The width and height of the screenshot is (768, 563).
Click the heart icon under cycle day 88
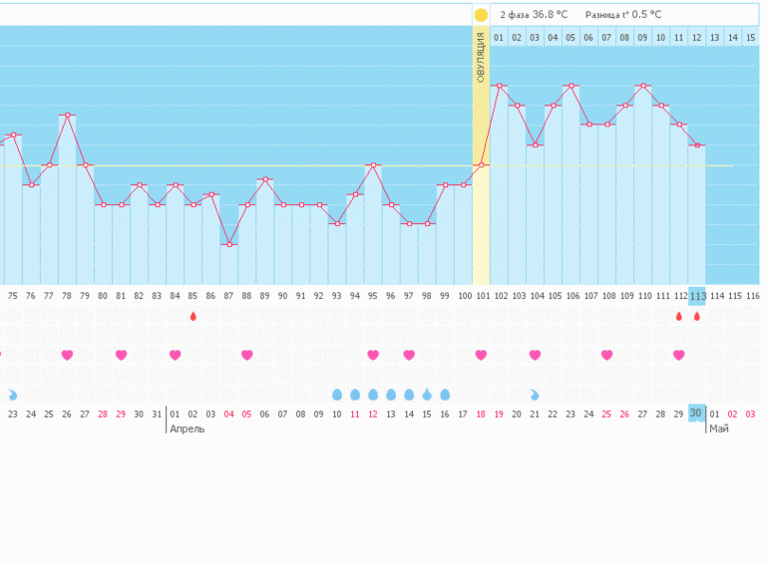246,355
